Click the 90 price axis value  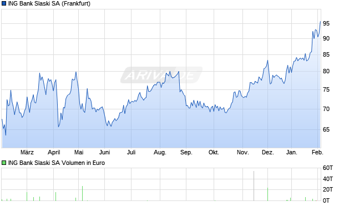(x=326, y=38)
